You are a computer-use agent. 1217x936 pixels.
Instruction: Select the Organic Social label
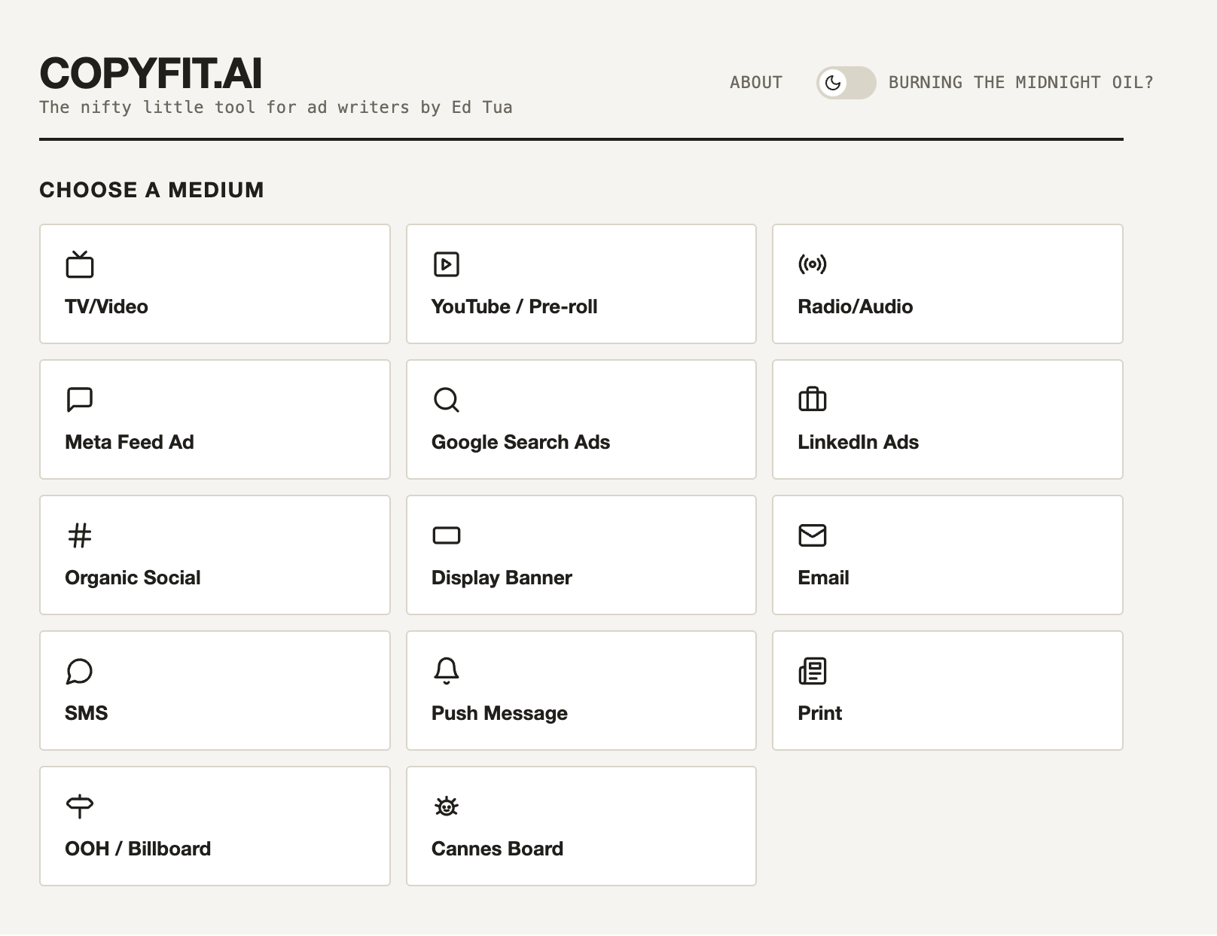(133, 578)
